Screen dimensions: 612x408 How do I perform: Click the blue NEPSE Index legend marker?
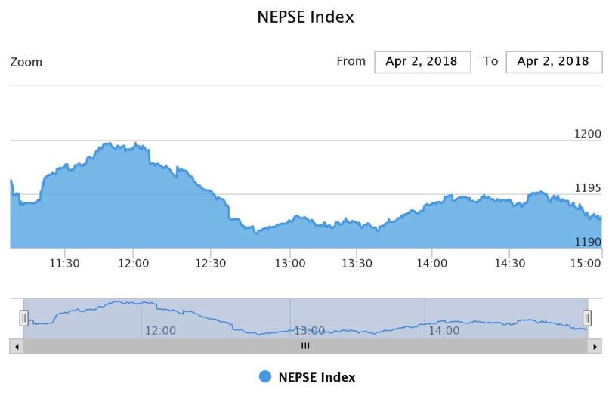pos(264,376)
